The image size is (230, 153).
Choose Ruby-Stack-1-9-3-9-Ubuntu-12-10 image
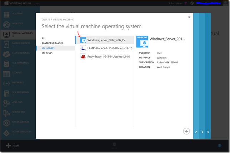pos(105,56)
